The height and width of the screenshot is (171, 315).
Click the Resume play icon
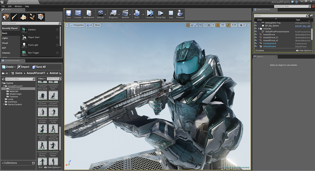click(x=150, y=13)
